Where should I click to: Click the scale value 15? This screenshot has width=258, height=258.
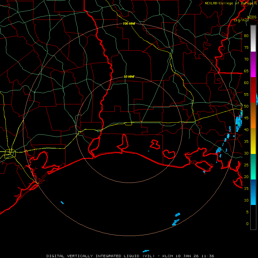(x=246, y=189)
